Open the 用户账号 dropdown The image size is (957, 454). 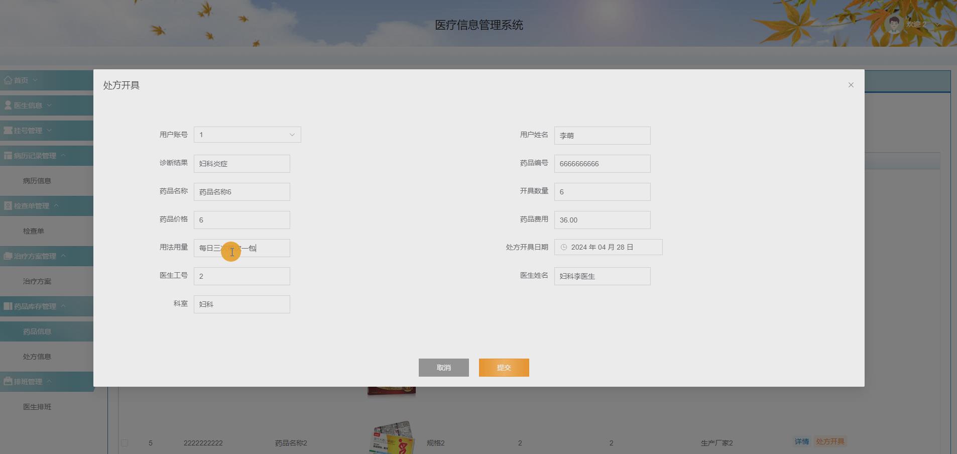click(246, 134)
